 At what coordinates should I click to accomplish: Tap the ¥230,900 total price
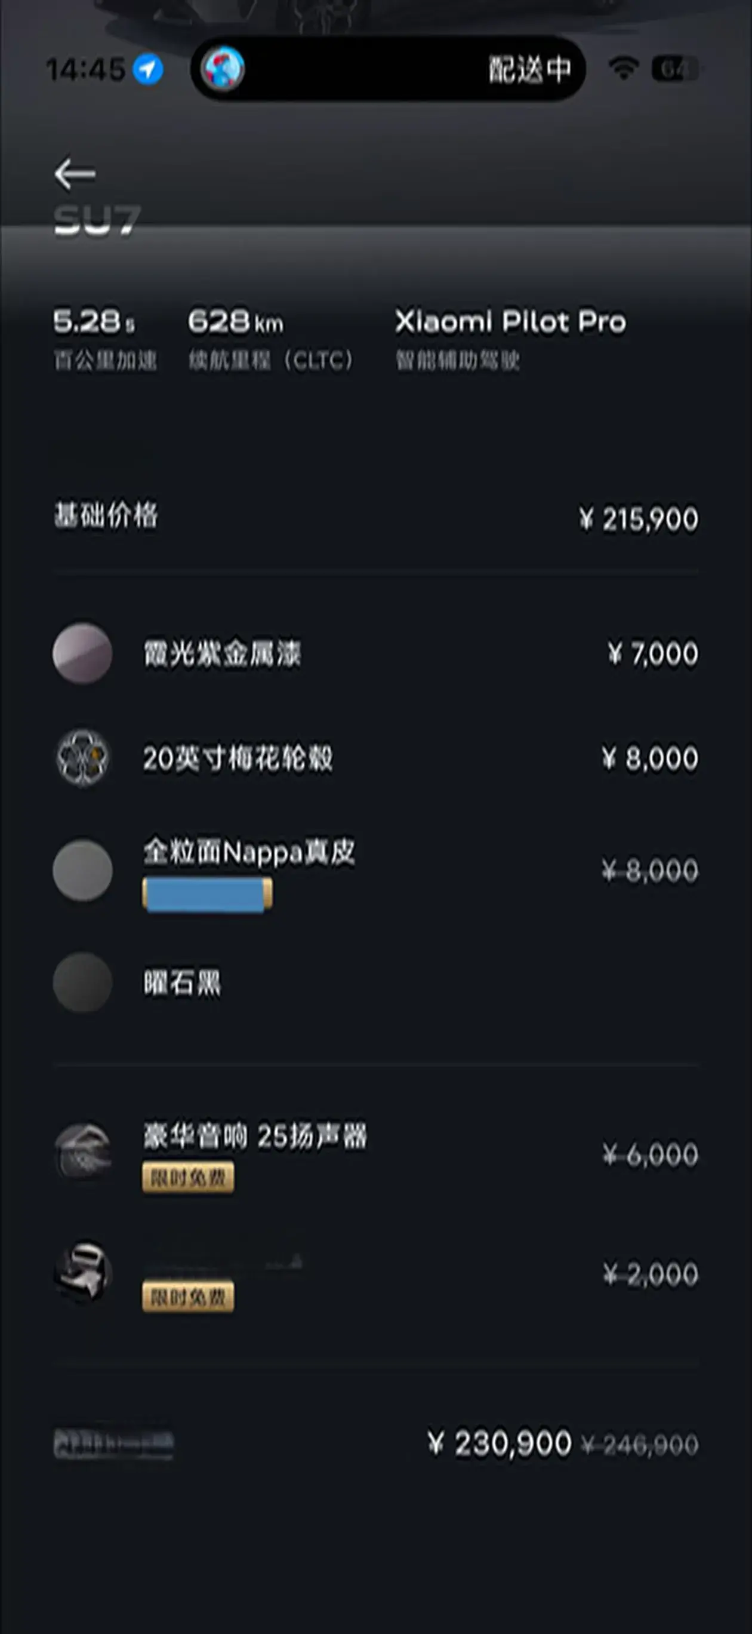click(500, 1443)
